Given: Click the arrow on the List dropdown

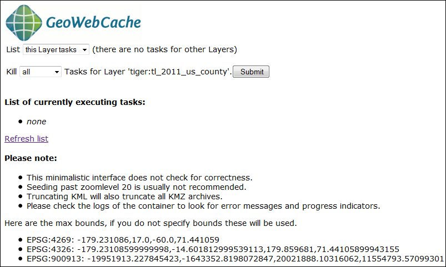Looking at the screenshot, I should (84, 50).
